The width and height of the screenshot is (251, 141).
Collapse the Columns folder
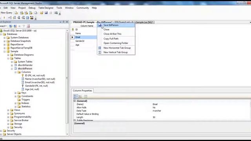point(16,72)
